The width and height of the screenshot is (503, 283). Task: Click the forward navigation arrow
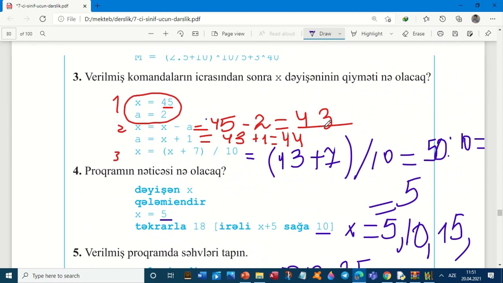(x=26, y=19)
